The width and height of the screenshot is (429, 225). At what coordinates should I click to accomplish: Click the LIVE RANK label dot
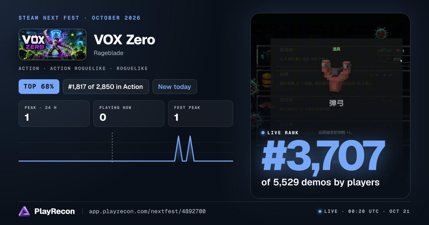coord(263,132)
